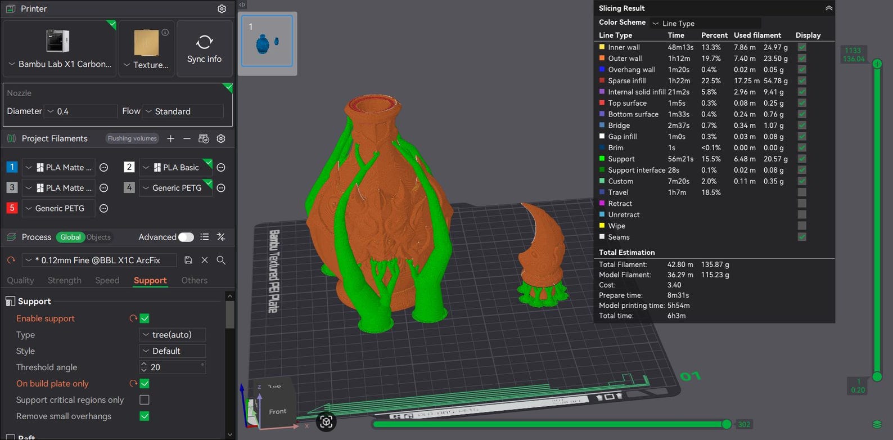Click the Sync info icon
Image resolution: width=893 pixels, height=440 pixels.
[204, 42]
